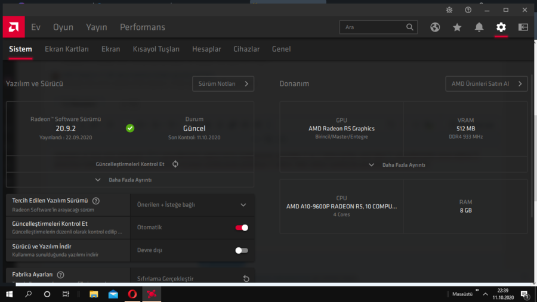Open File Explorer in taskbar

94,294
